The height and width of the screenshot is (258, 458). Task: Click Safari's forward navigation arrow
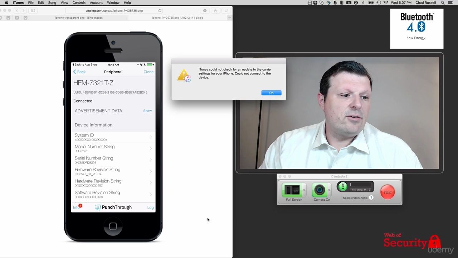pos(23,10)
